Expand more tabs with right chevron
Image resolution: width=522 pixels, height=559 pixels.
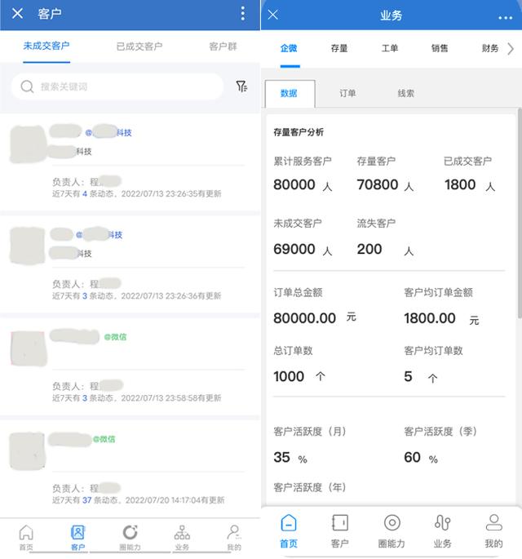coord(511,48)
